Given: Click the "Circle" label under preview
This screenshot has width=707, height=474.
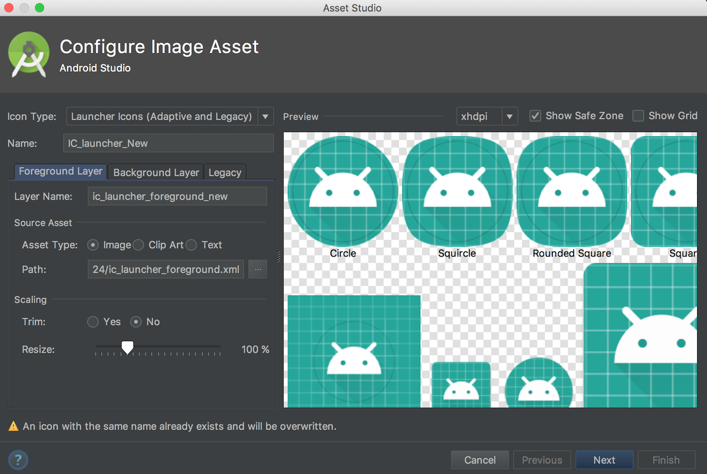Looking at the screenshot, I should point(343,253).
